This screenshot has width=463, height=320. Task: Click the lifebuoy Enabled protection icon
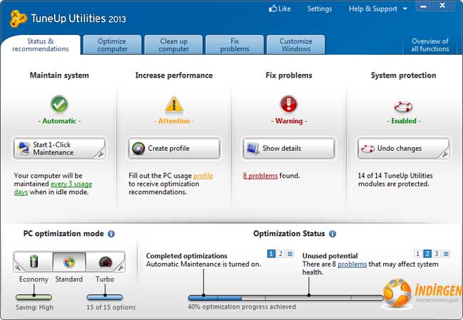click(x=403, y=107)
